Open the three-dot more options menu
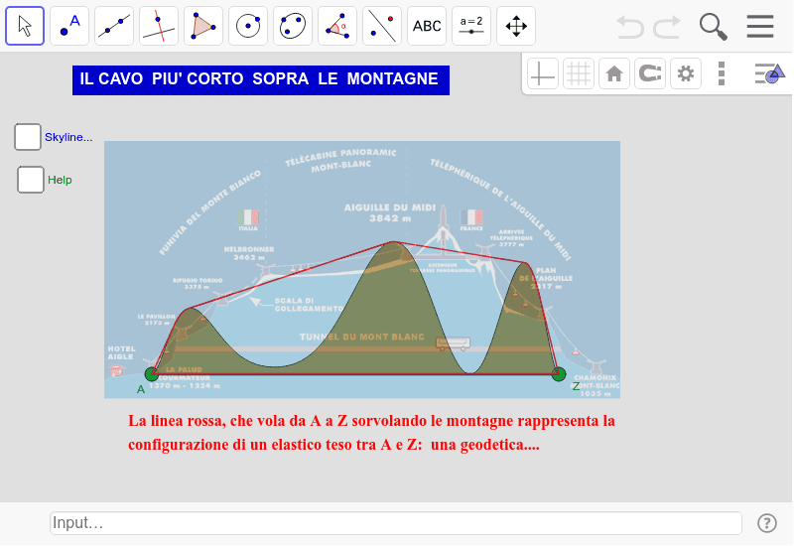The width and height of the screenshot is (794, 546). tap(722, 73)
